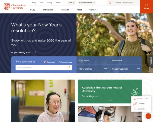Click the header search magnifier icon
This screenshot has width=153, height=122.
coord(110,3)
